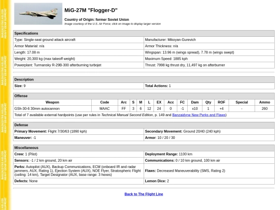Click the image courtesy caption text
This screenshot has width=280, height=210.
pos(113,24)
